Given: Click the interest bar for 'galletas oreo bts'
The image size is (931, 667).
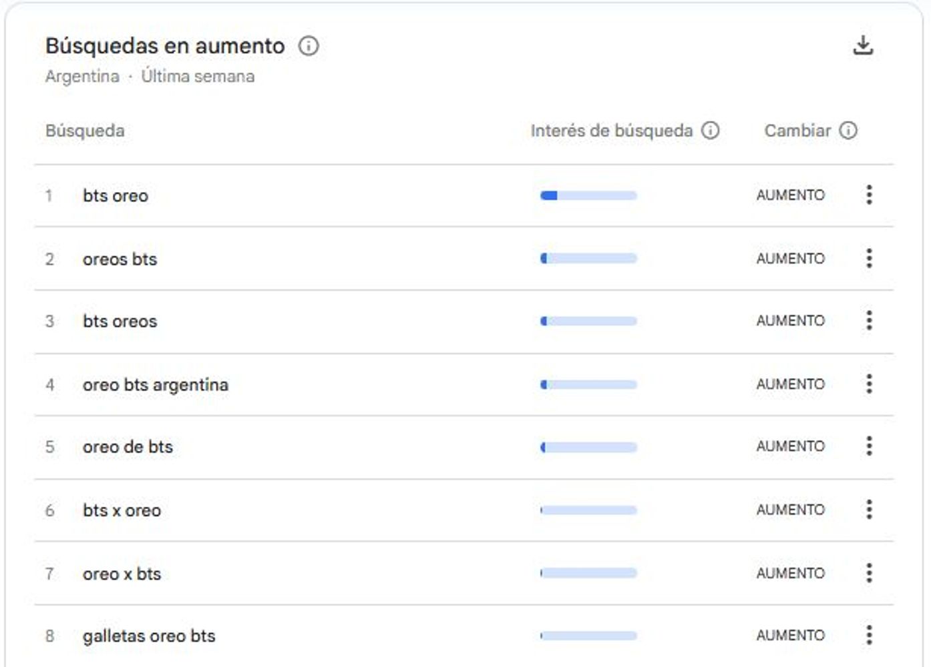Looking at the screenshot, I should point(588,636).
